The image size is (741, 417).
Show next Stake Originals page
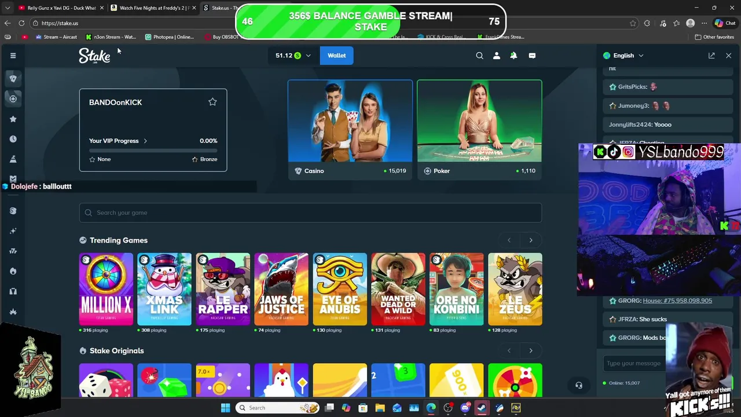531,350
